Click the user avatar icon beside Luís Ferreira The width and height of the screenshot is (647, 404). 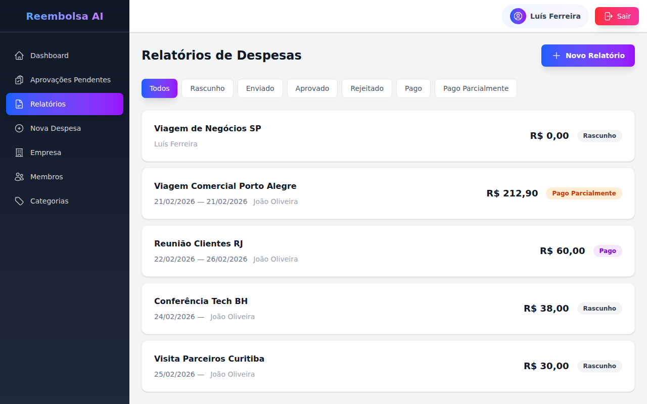point(517,16)
